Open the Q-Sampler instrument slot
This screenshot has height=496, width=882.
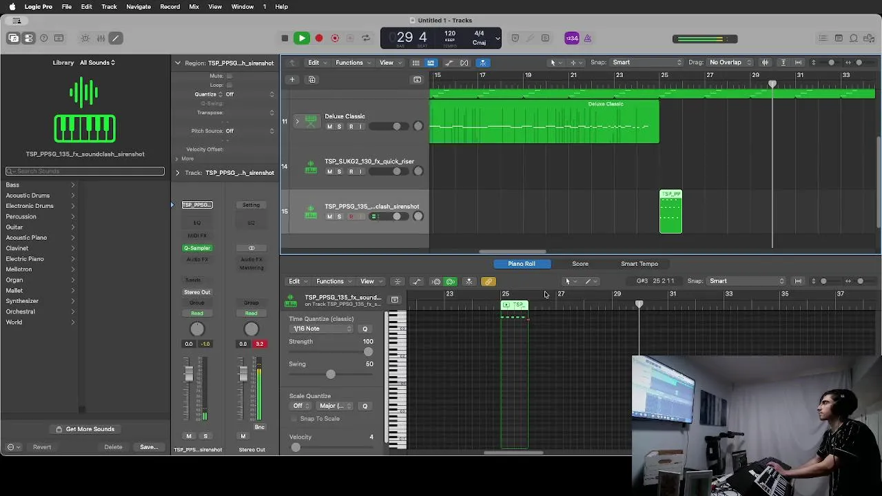coord(197,248)
